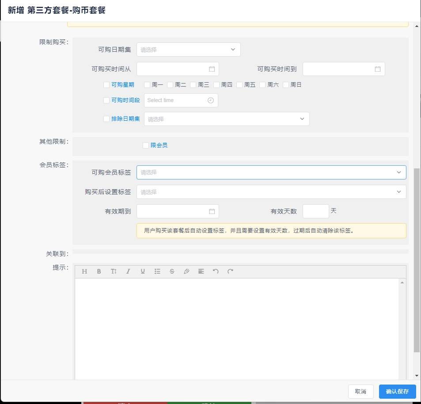Focus the 有效期到 date field
Screen dimensions: 421x404
point(178,211)
